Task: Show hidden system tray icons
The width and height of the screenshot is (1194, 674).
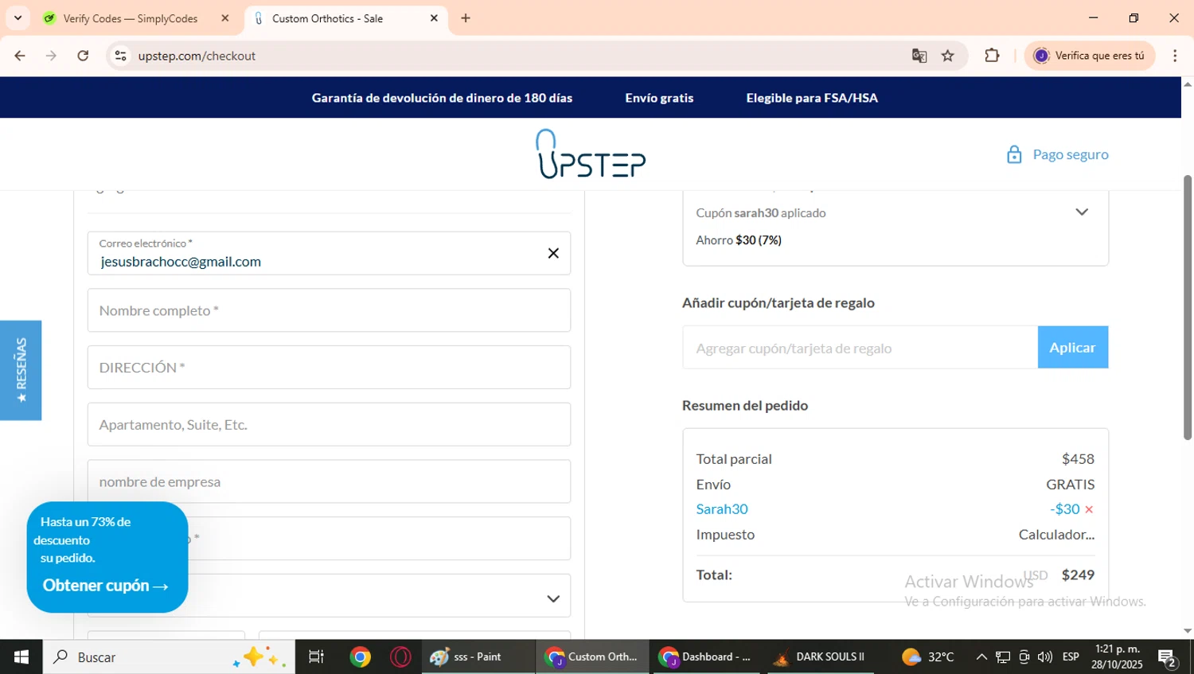Action: tap(981, 656)
